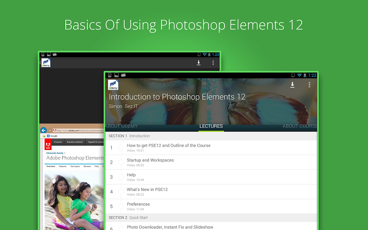Image resolution: width=368 pixels, height=230 pixels.
Task: Open lecture How to get PSE12 and Outline
Action: point(211,148)
